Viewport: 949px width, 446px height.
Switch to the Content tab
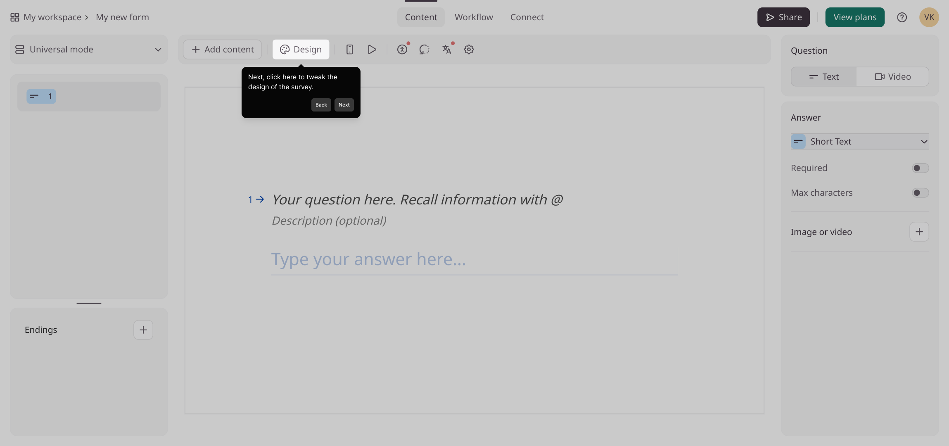tap(421, 17)
